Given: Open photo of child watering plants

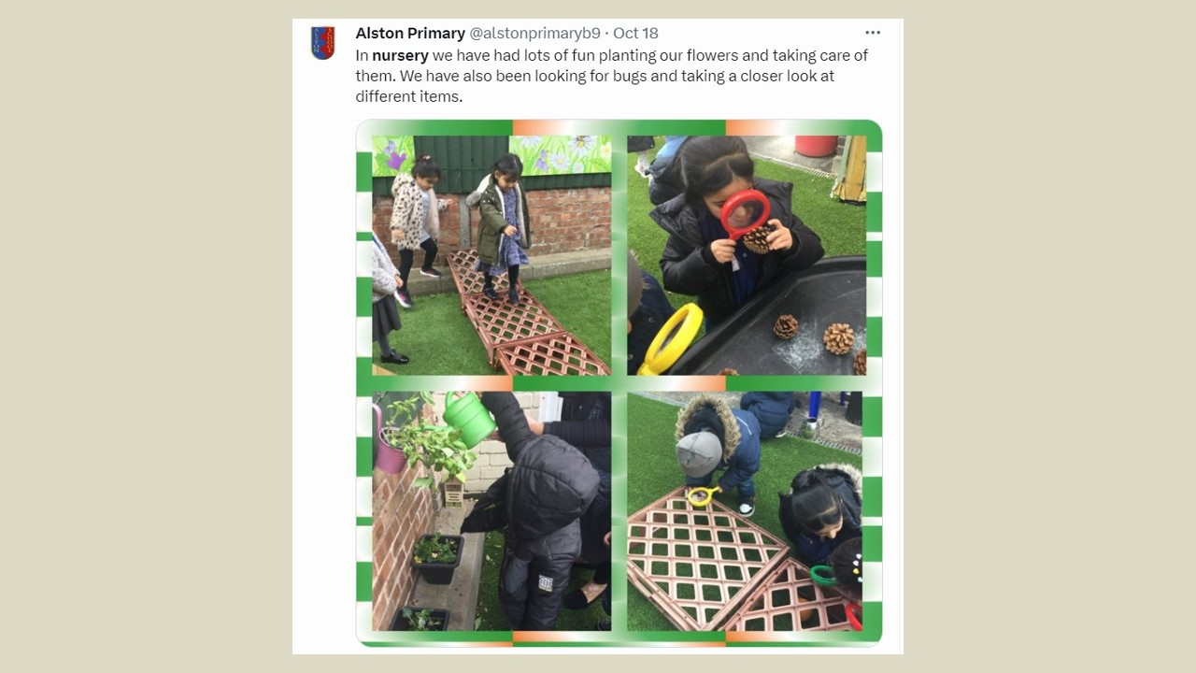Looking at the screenshot, I should point(491,511).
